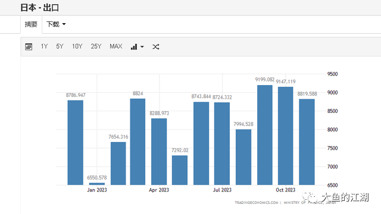This screenshot has width=381, height=214.
Task: Click the shuffle compare icon
Action: pyautogui.click(x=156, y=46)
